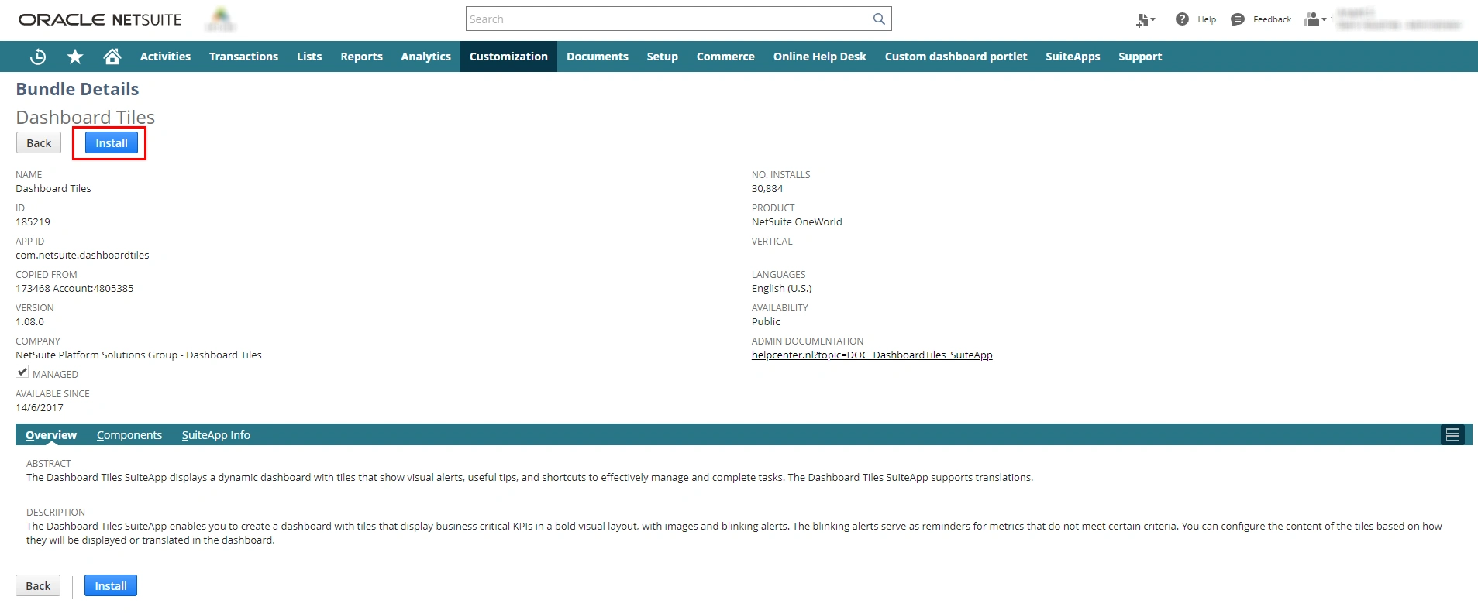Click the Help question mark icon
Screen dimensions: 1478x614
[1182, 19]
